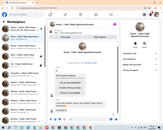The width and height of the screenshot is (163, 130).
Task: Open Melissa - 2 Beds 1 Bath House chat
Action: [x=22, y=93]
